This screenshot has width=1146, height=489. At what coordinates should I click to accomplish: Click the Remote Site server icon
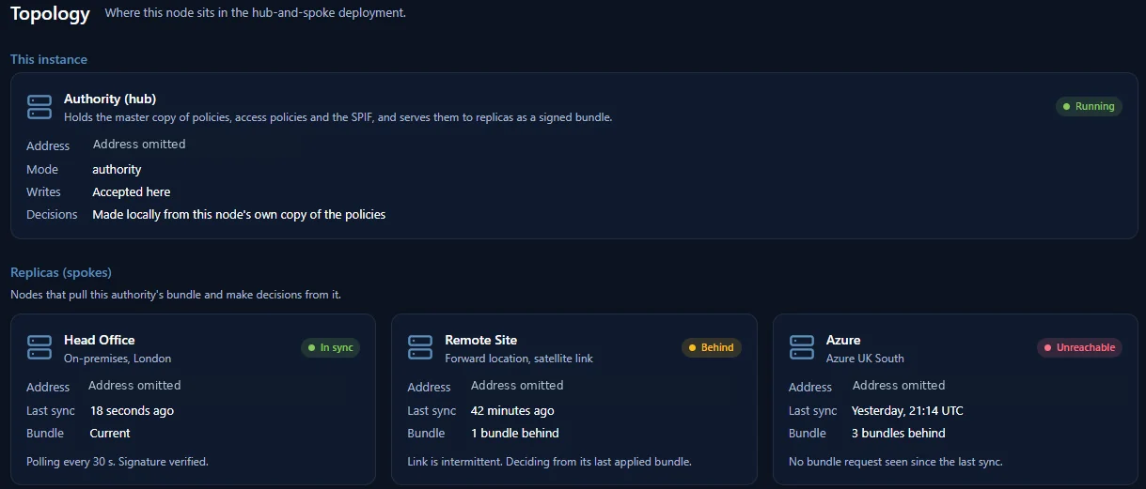(420, 347)
